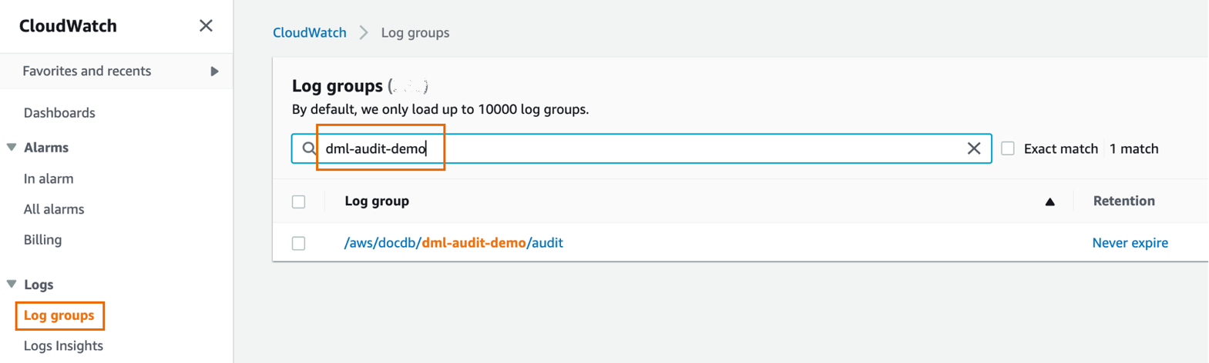The height and width of the screenshot is (363, 1209).
Task: Click the CloudWatch sidebar title
Action: [68, 25]
